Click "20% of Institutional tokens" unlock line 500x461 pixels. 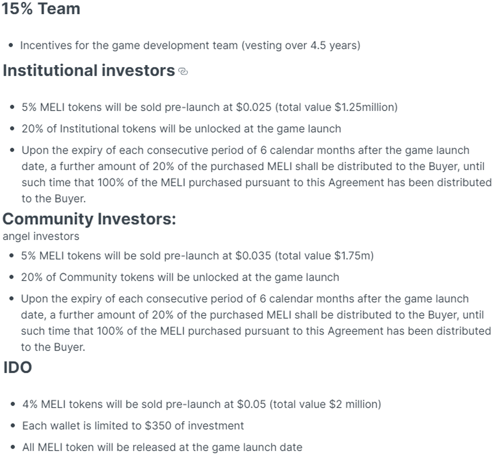coord(181,129)
